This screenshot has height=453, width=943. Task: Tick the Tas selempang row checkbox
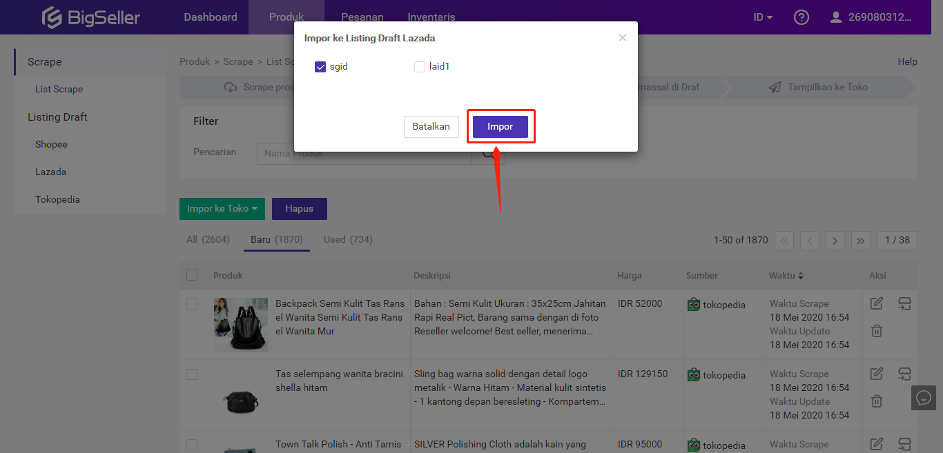pyautogui.click(x=192, y=374)
